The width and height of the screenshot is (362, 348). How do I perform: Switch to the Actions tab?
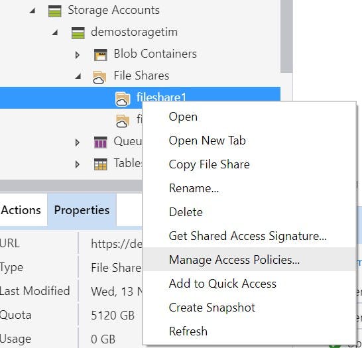tap(21, 210)
